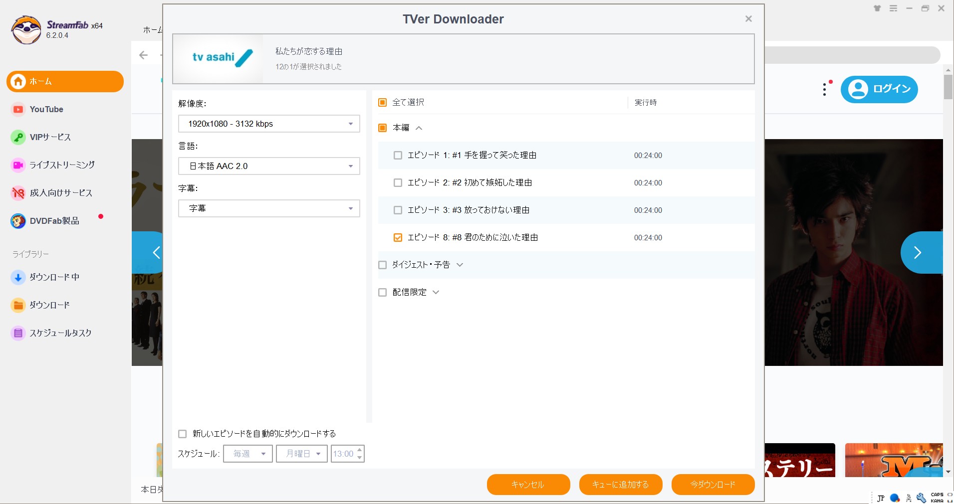Open the 月曜日 weekday dropdown

click(302, 454)
